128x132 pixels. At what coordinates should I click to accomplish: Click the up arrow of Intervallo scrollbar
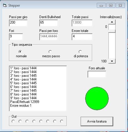(x=112, y=22)
